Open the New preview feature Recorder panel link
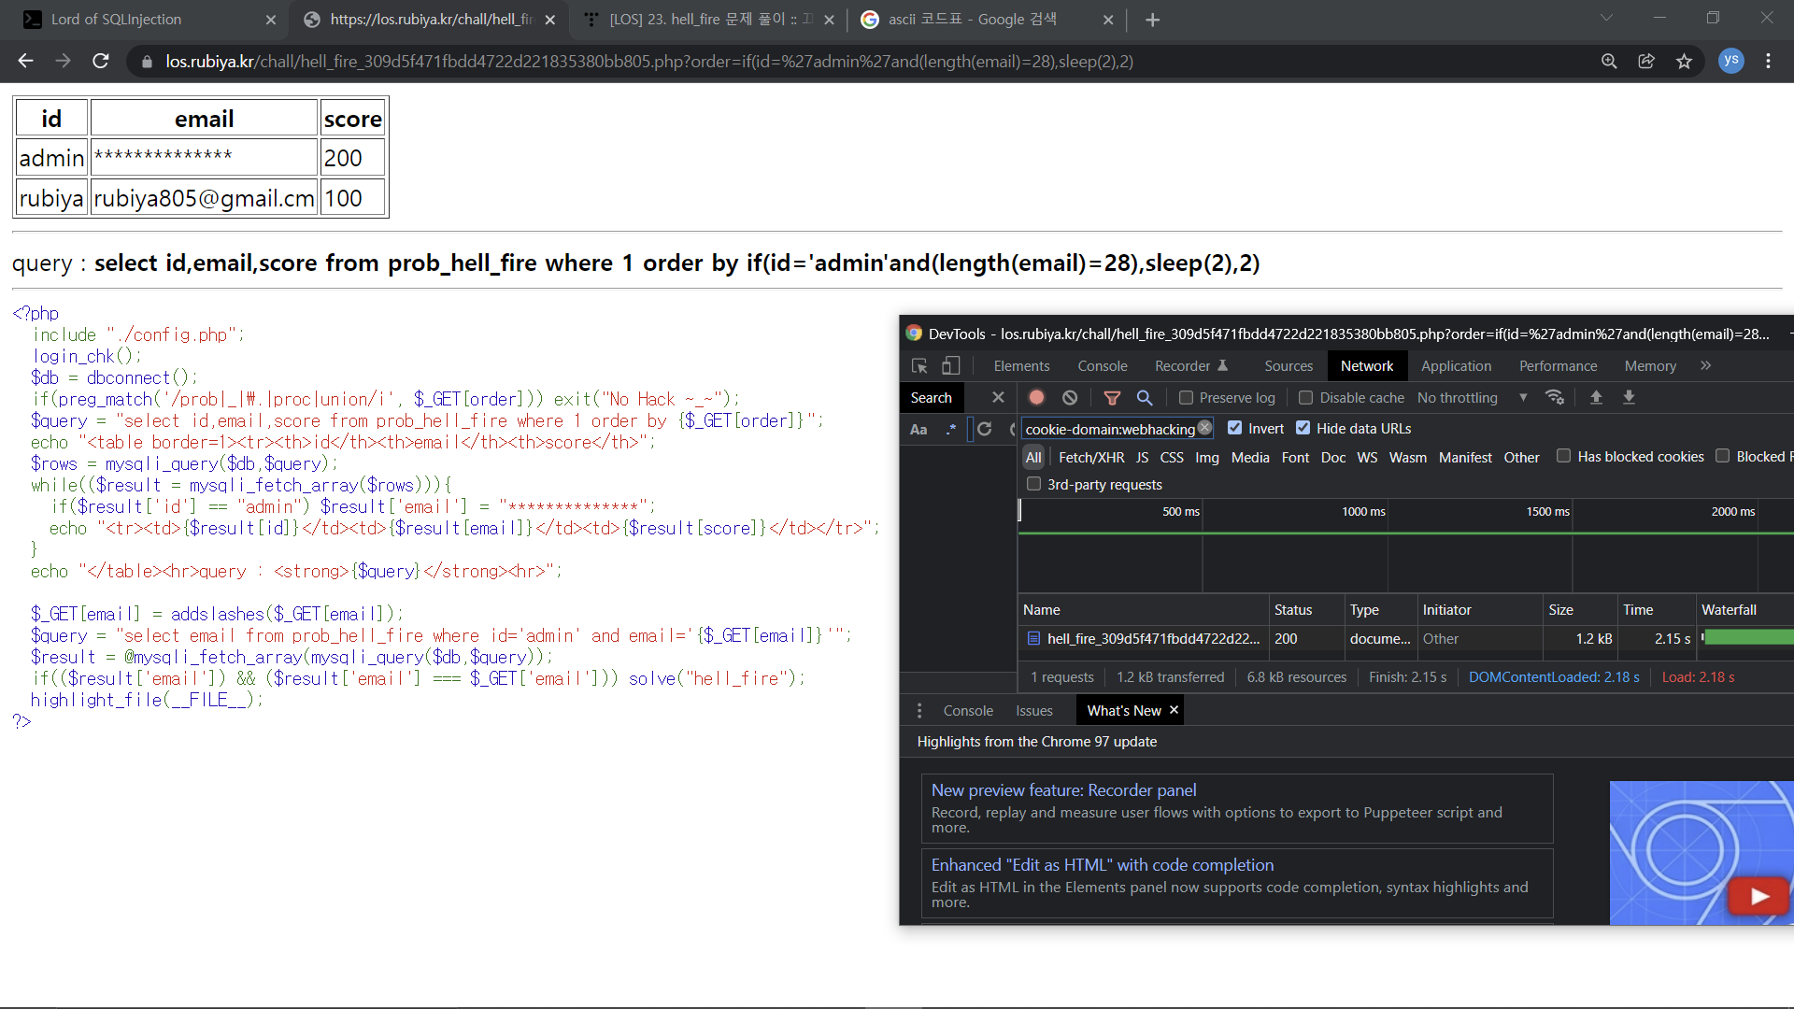 click(1063, 790)
